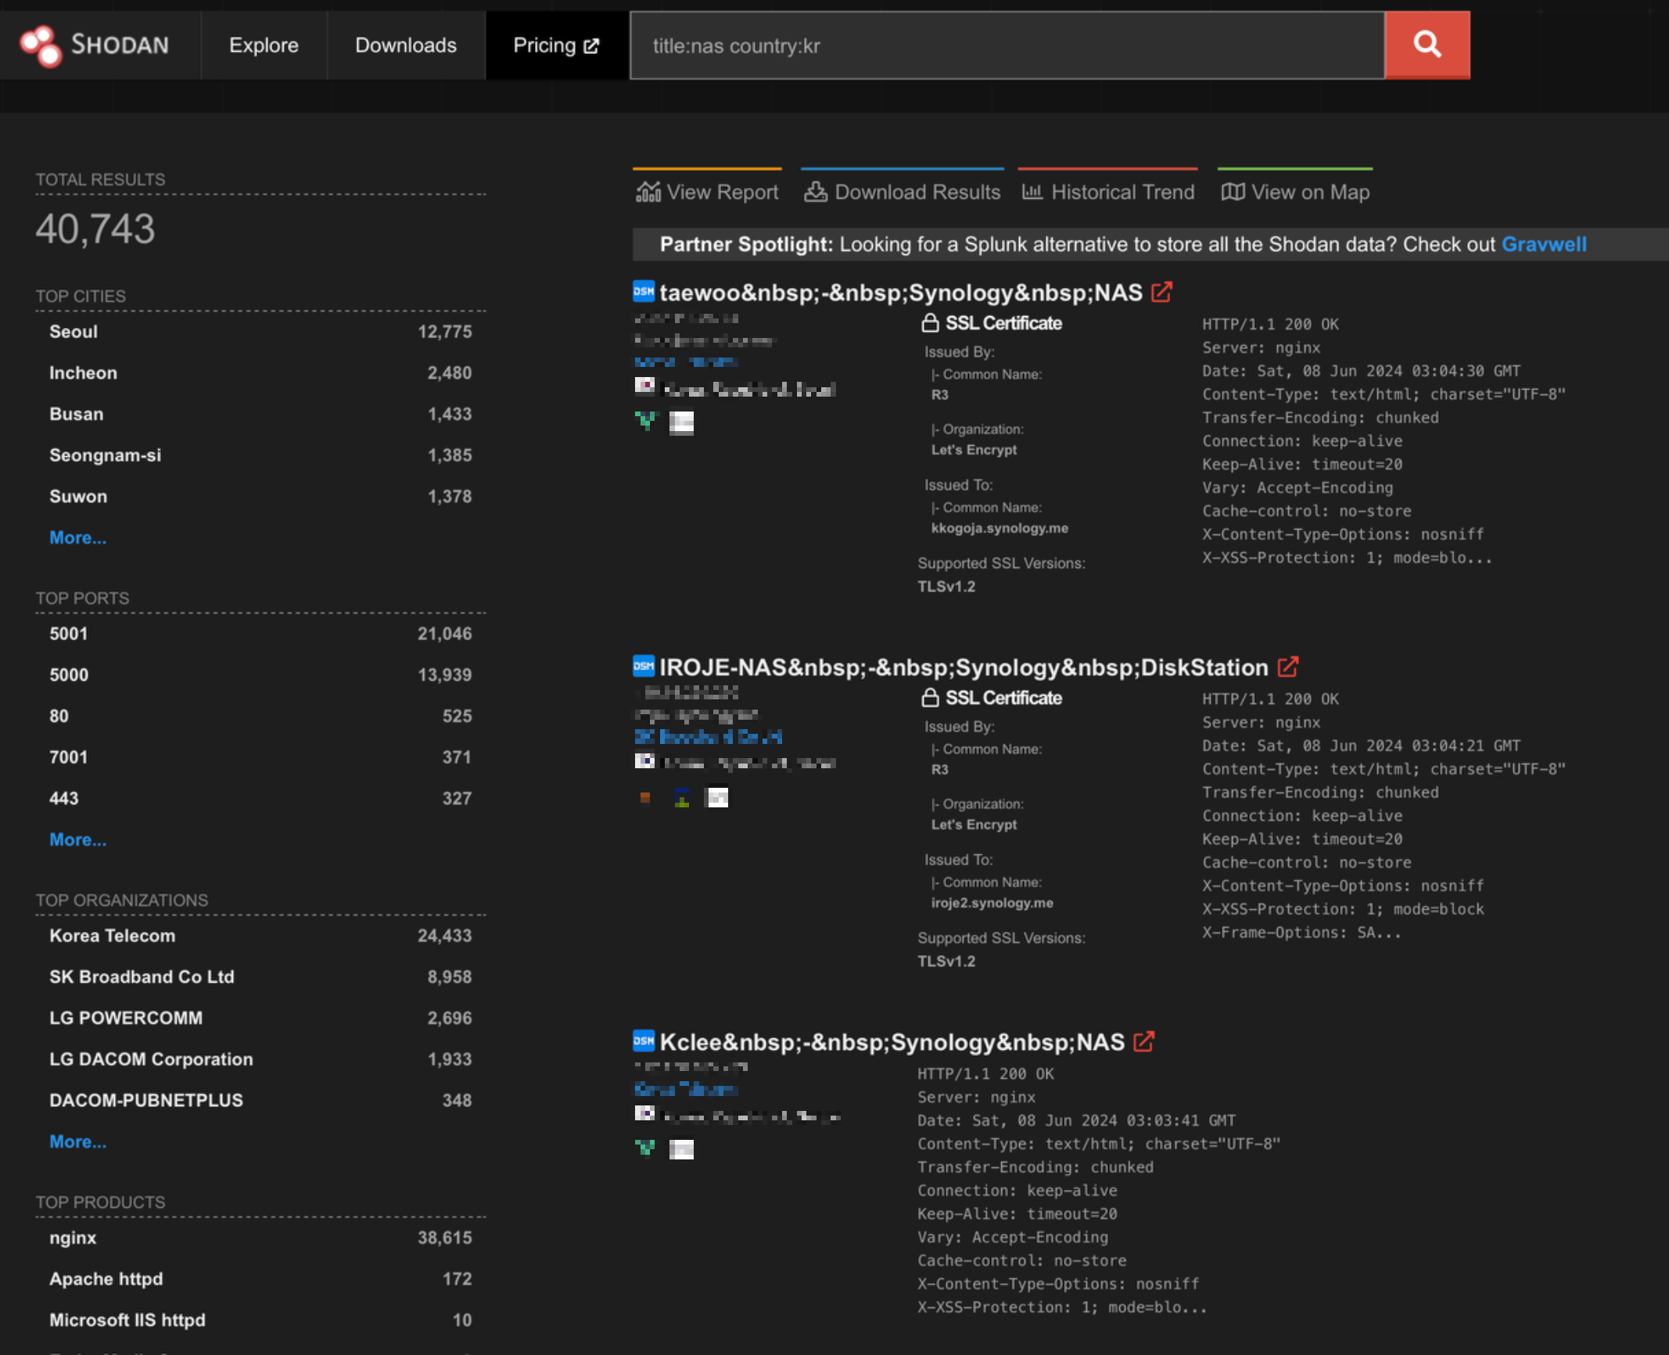Click the DSM favicon beside Kclee result

point(644,1041)
